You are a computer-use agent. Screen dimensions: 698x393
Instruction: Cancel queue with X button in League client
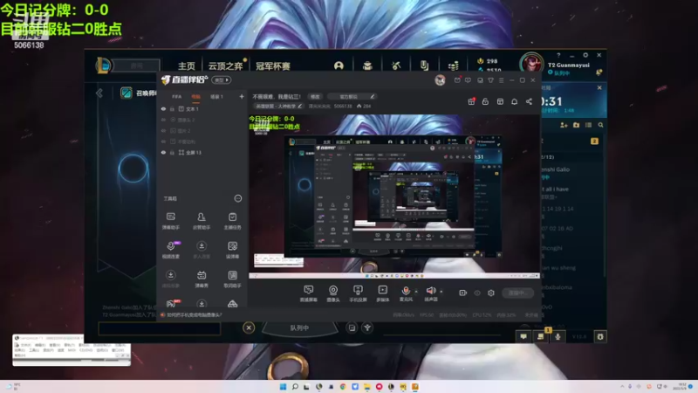[x=249, y=328]
